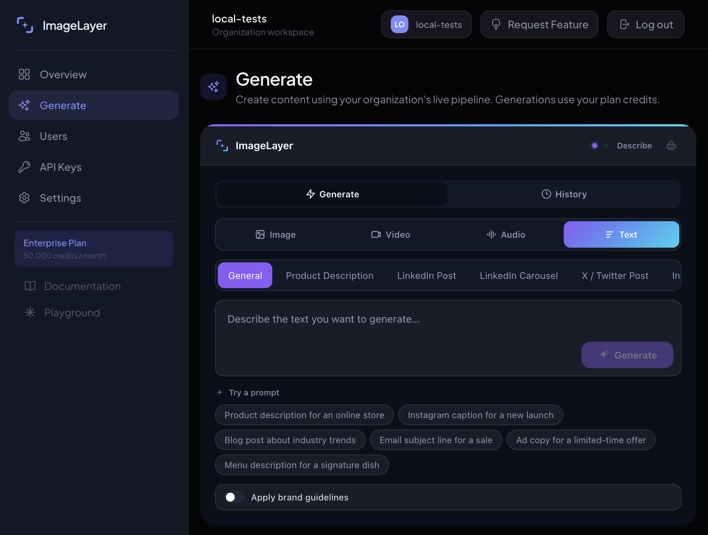Use the 'Blog post about industry trends' prompt
The image size is (708, 535).
(290, 440)
